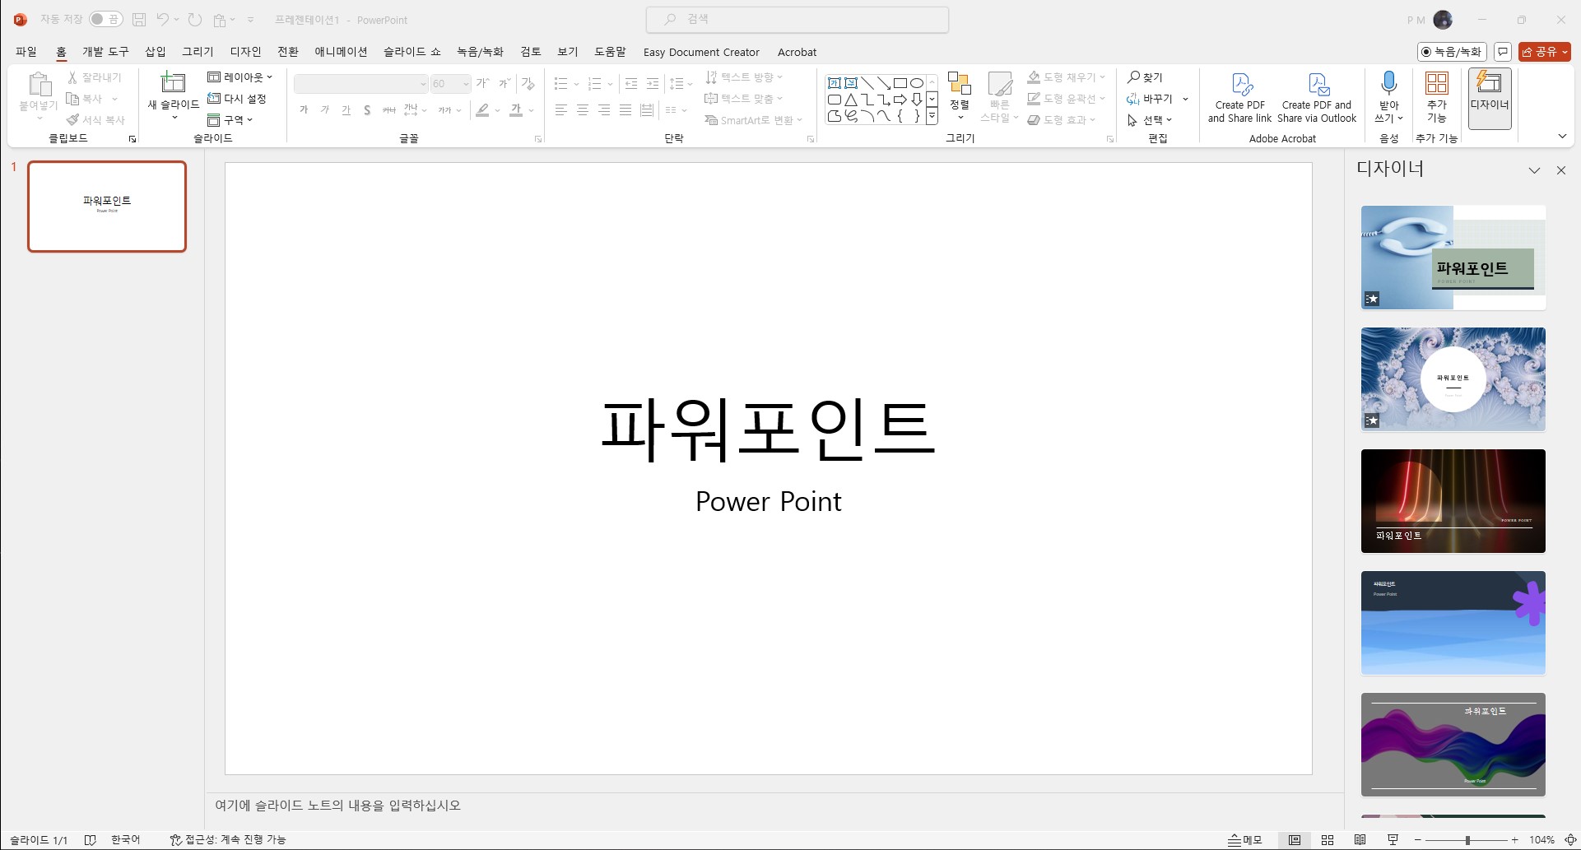Click Create PDF and Share via Outlook
The height and width of the screenshot is (850, 1581).
coord(1317,97)
